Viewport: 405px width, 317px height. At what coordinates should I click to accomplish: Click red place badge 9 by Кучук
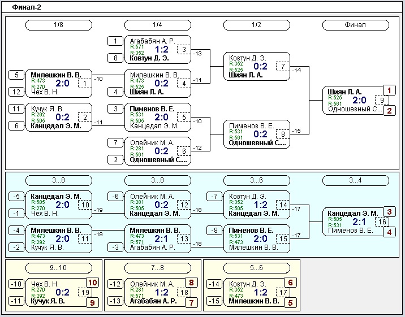pyautogui.click(x=92, y=302)
